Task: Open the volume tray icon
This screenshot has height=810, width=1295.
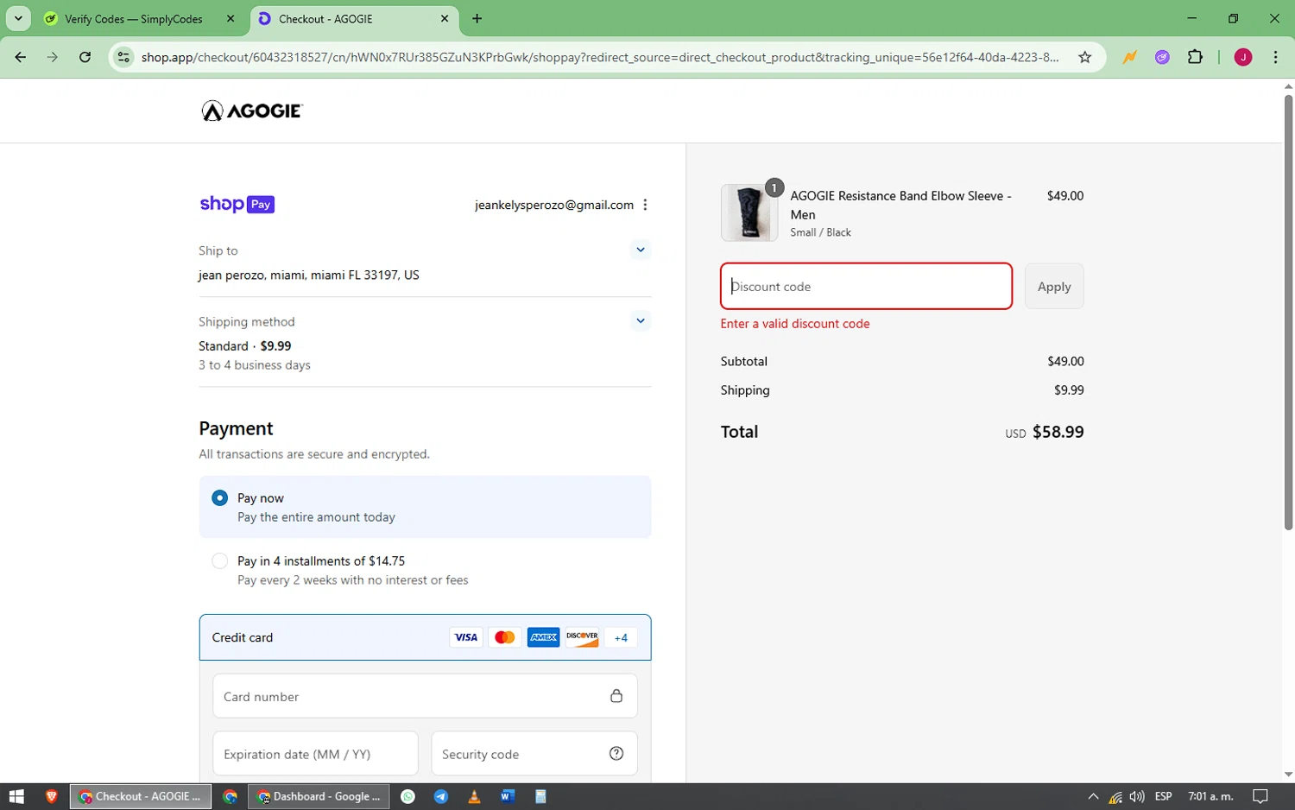Action: 1137,796
